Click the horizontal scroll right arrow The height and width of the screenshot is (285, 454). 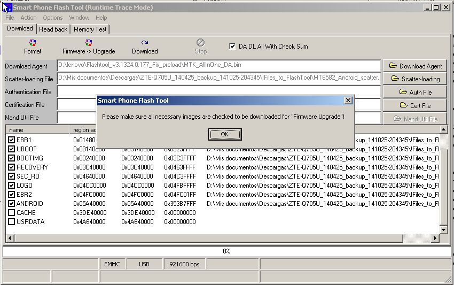point(435,238)
